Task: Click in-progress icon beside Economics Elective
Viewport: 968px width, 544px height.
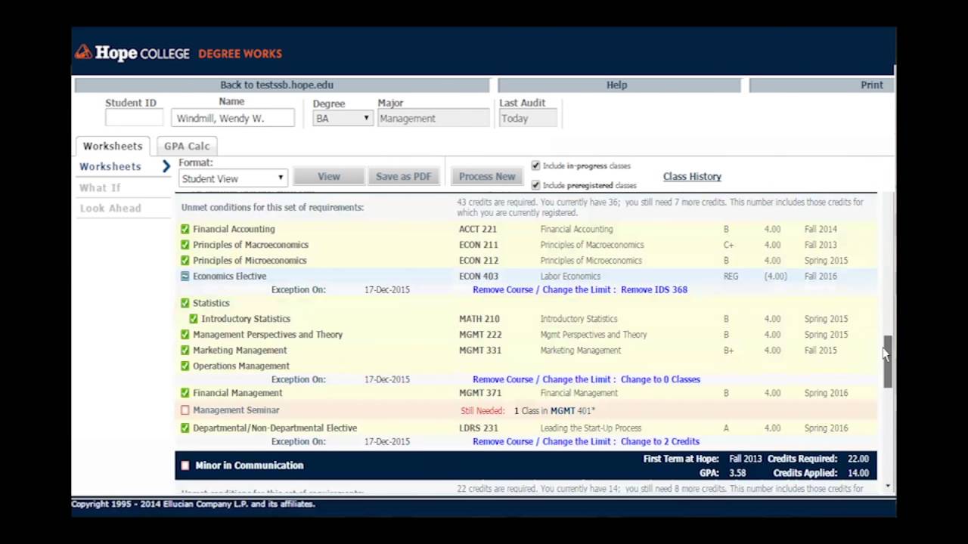Action: pos(185,277)
